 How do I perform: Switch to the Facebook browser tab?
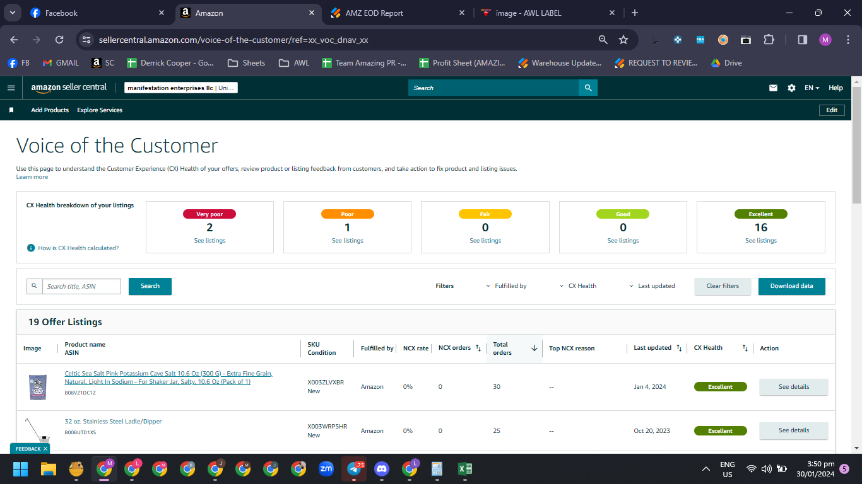point(97,13)
